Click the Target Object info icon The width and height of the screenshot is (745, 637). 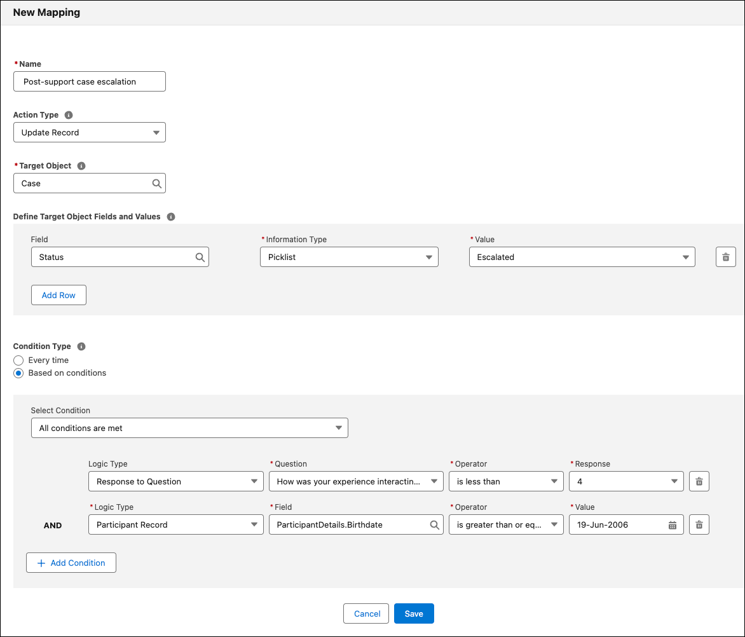pyautogui.click(x=81, y=166)
